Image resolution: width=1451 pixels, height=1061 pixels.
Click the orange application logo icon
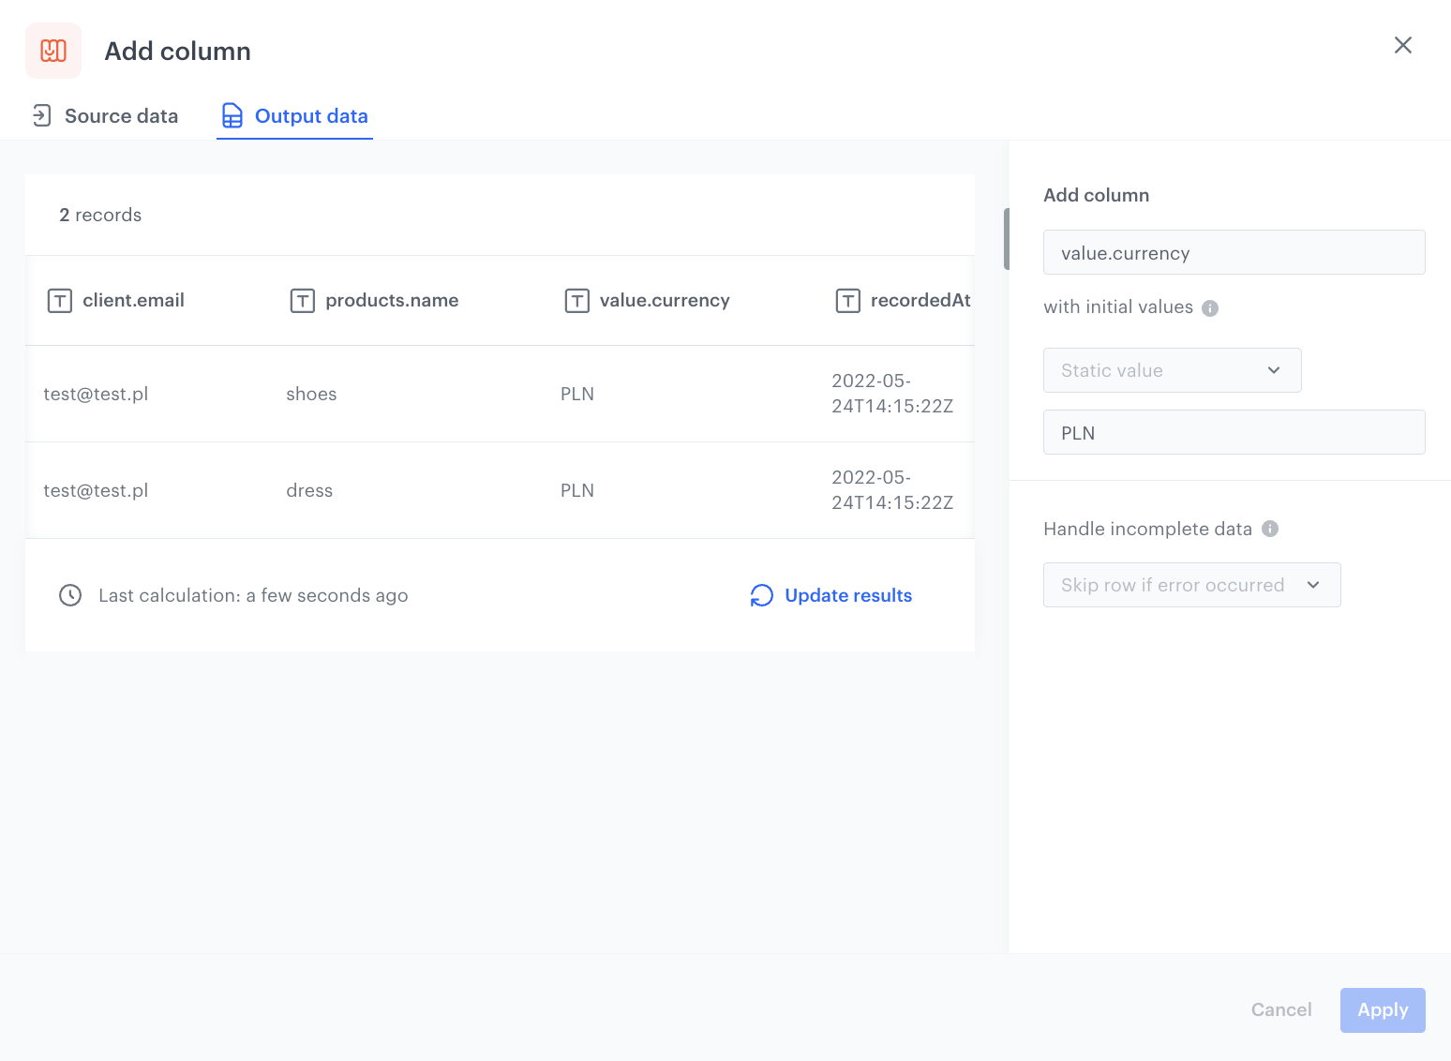(x=53, y=51)
